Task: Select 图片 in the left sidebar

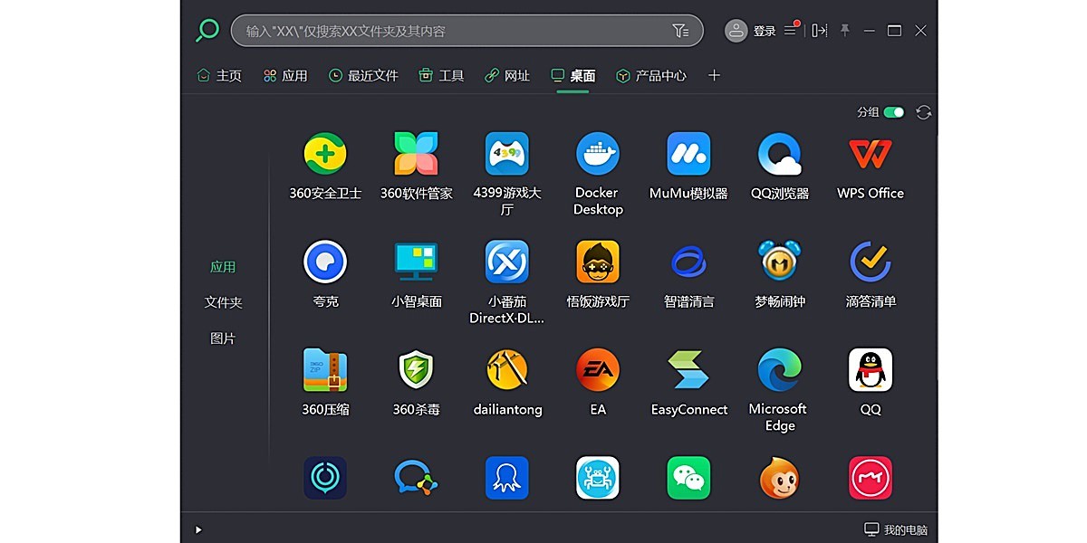Action: (223, 338)
